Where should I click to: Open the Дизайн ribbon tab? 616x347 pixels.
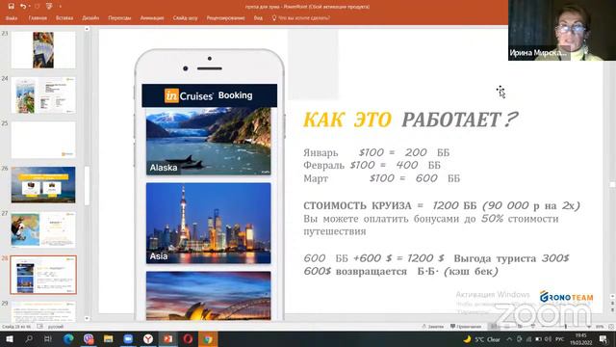(x=90, y=17)
